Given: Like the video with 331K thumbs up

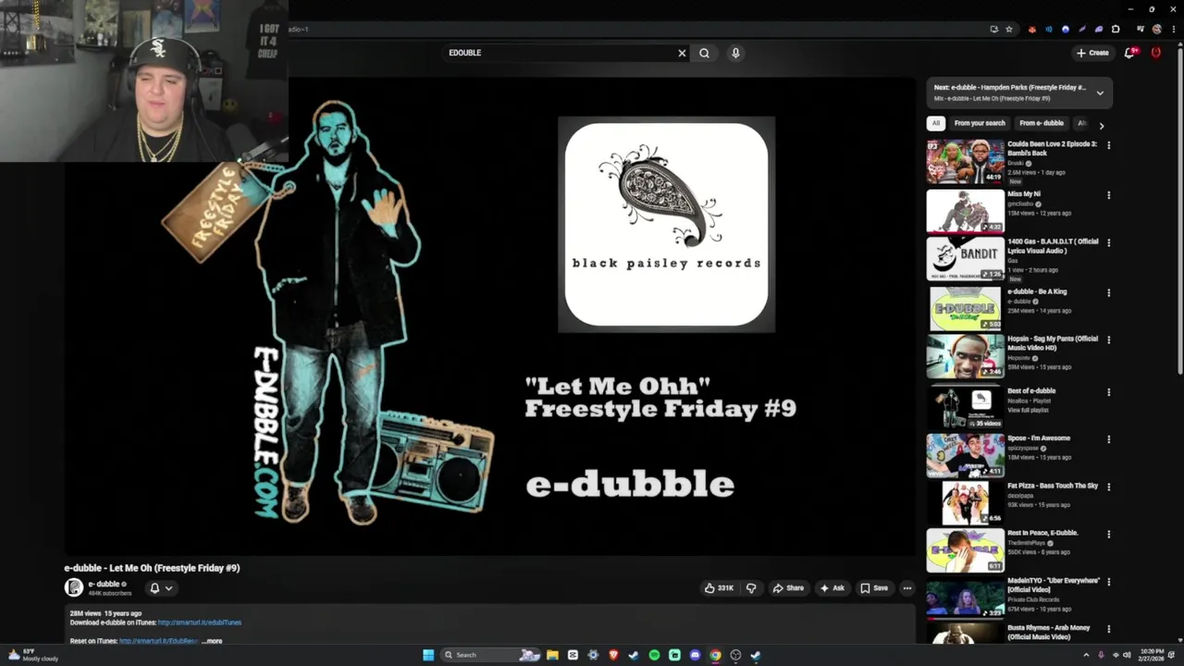Looking at the screenshot, I should point(719,588).
